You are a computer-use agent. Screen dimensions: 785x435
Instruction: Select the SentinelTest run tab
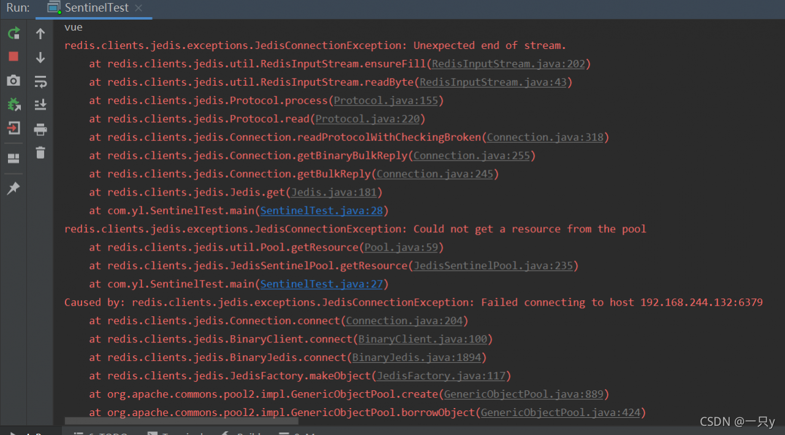point(94,8)
